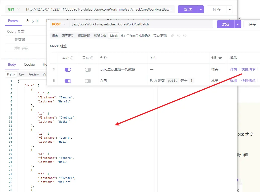
Task: Toggle local switch for 示例运行生成一列数据
Action: (68, 69)
